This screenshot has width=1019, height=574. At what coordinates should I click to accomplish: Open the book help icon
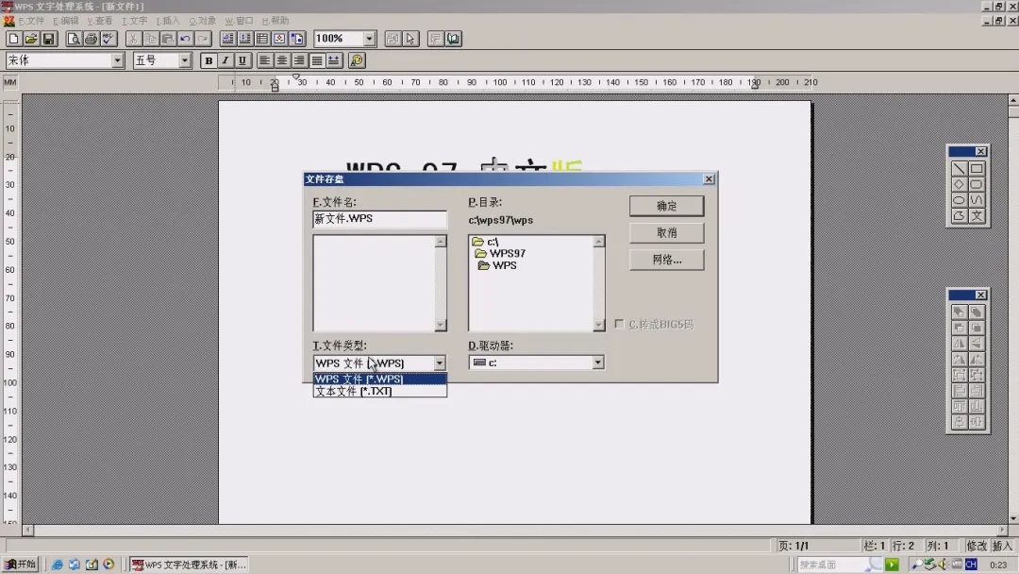coord(453,39)
